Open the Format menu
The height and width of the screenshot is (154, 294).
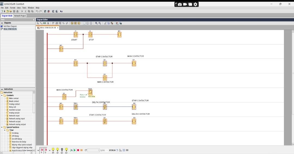pos(13,8)
